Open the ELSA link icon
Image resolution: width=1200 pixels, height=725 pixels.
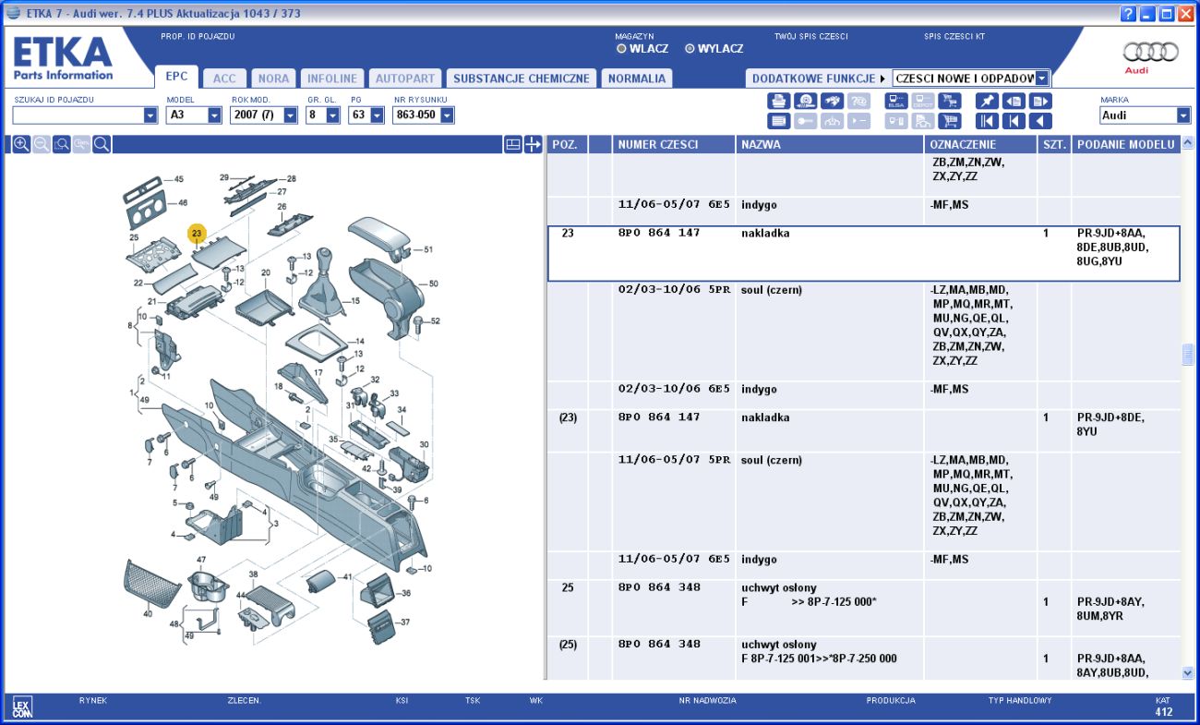896,101
